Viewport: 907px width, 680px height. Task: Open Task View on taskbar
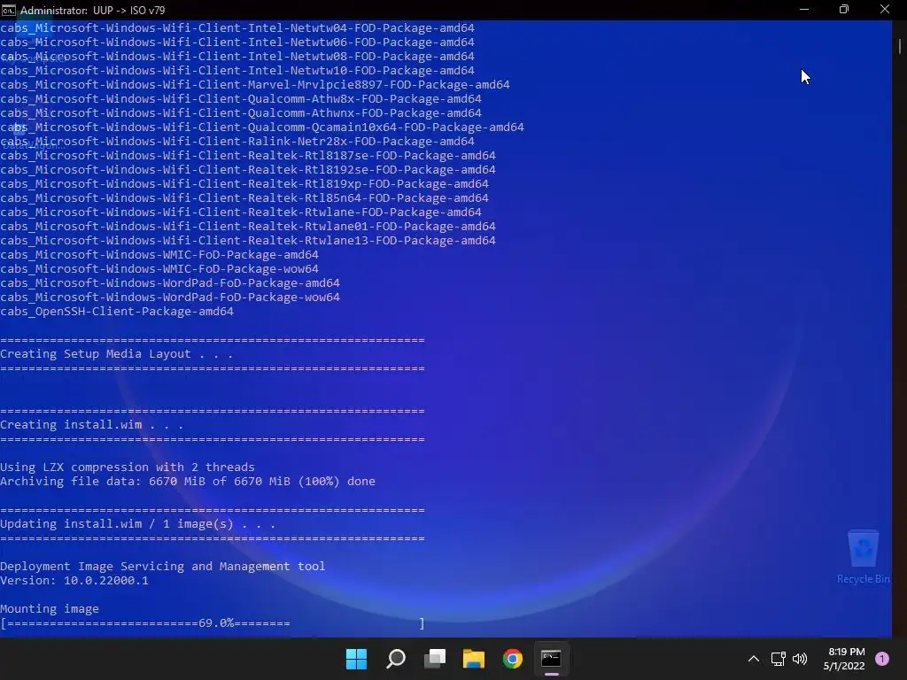coord(434,659)
